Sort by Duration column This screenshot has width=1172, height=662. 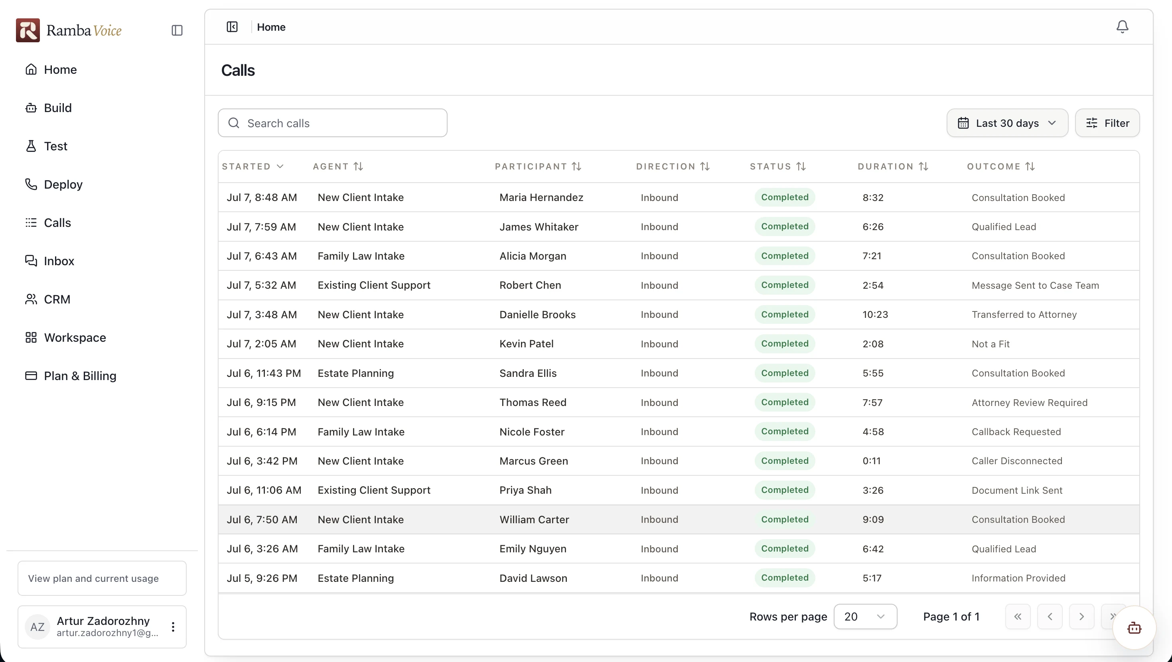click(893, 167)
